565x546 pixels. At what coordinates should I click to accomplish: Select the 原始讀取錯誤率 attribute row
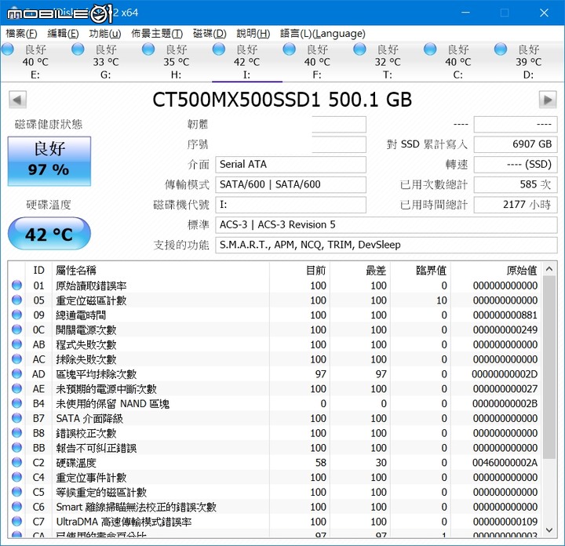pyautogui.click(x=275, y=286)
